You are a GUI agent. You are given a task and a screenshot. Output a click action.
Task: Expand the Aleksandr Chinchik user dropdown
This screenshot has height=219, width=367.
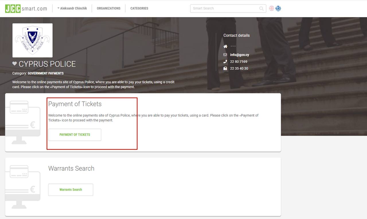(72, 8)
